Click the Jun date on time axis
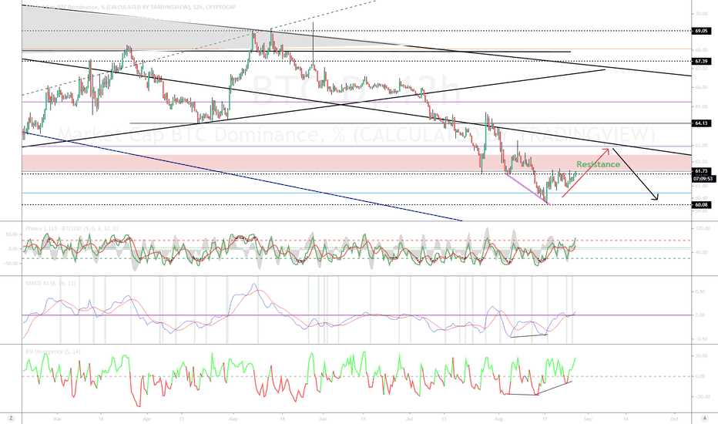This screenshot has width=718, height=424. tap(323, 419)
